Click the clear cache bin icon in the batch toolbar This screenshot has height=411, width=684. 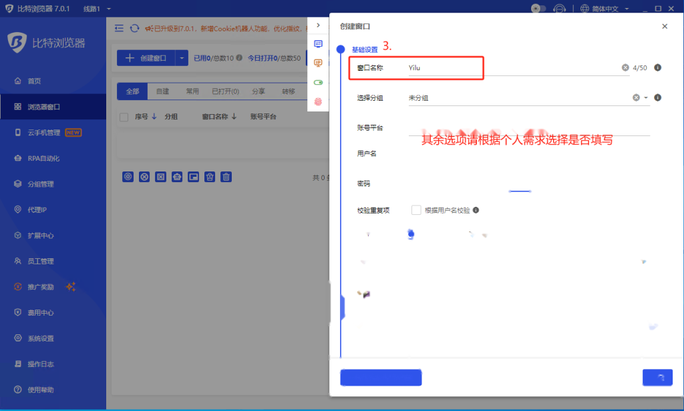[210, 177]
